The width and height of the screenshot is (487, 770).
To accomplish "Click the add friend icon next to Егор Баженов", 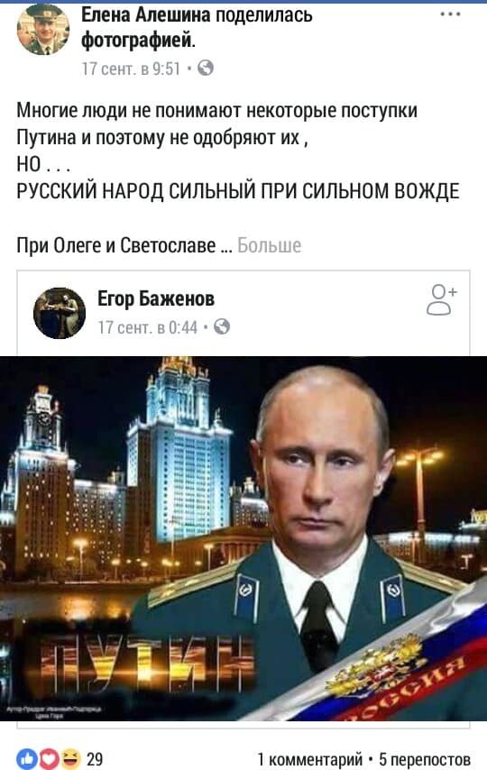I will click(441, 299).
